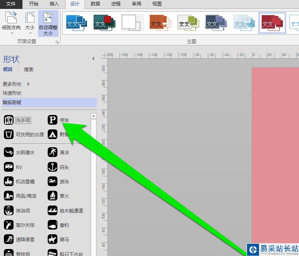
Task: Switch to the 搜索 shapes search
Action: (29, 70)
